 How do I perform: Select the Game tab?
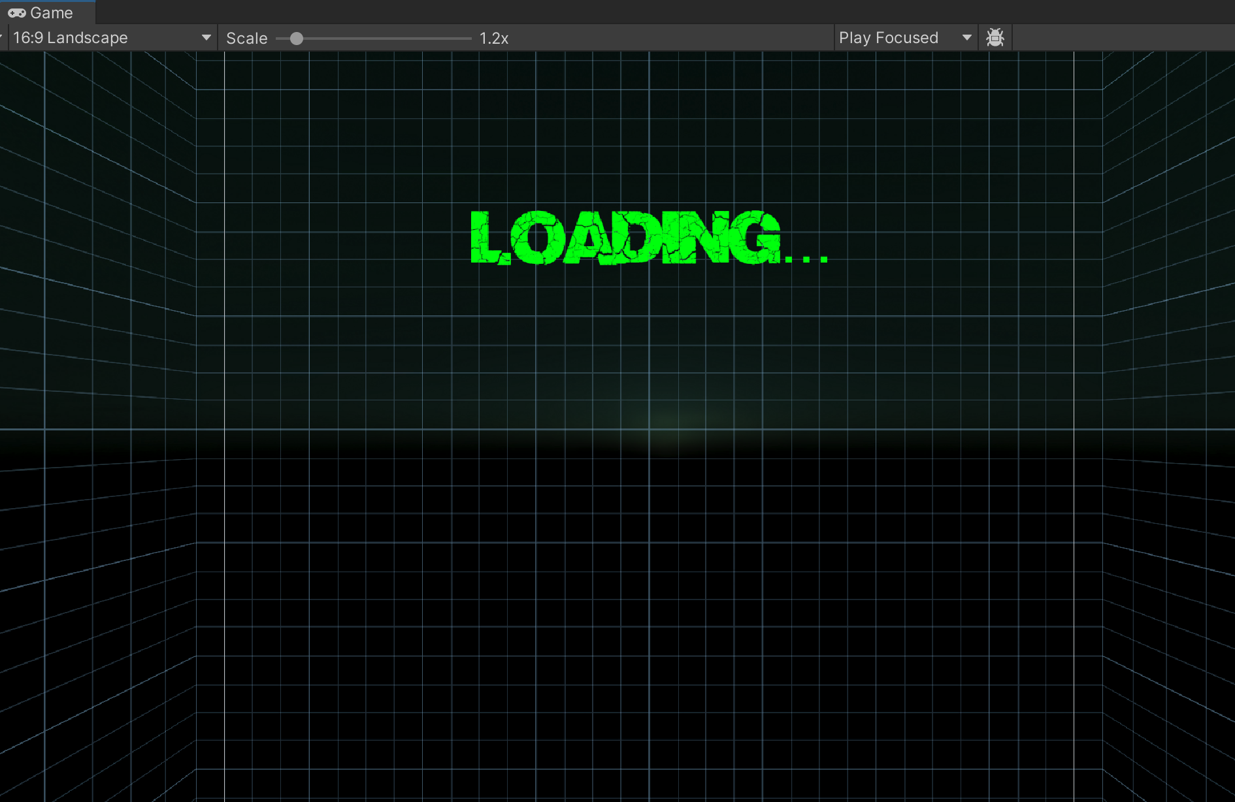[47, 12]
